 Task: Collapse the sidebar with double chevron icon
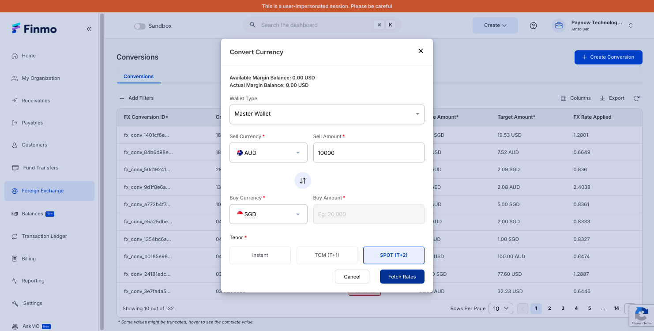point(89,29)
